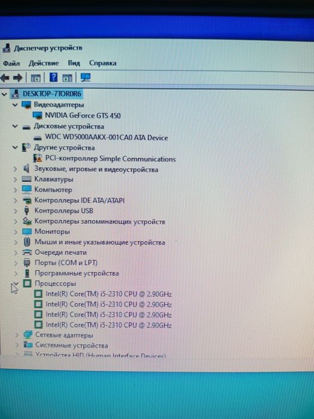Toggle the console tree toolbar icon
The height and width of the screenshot is (419, 314).
(x=35, y=78)
